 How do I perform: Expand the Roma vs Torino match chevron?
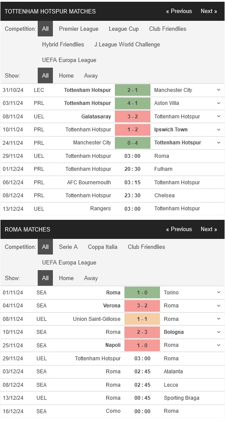(x=218, y=292)
